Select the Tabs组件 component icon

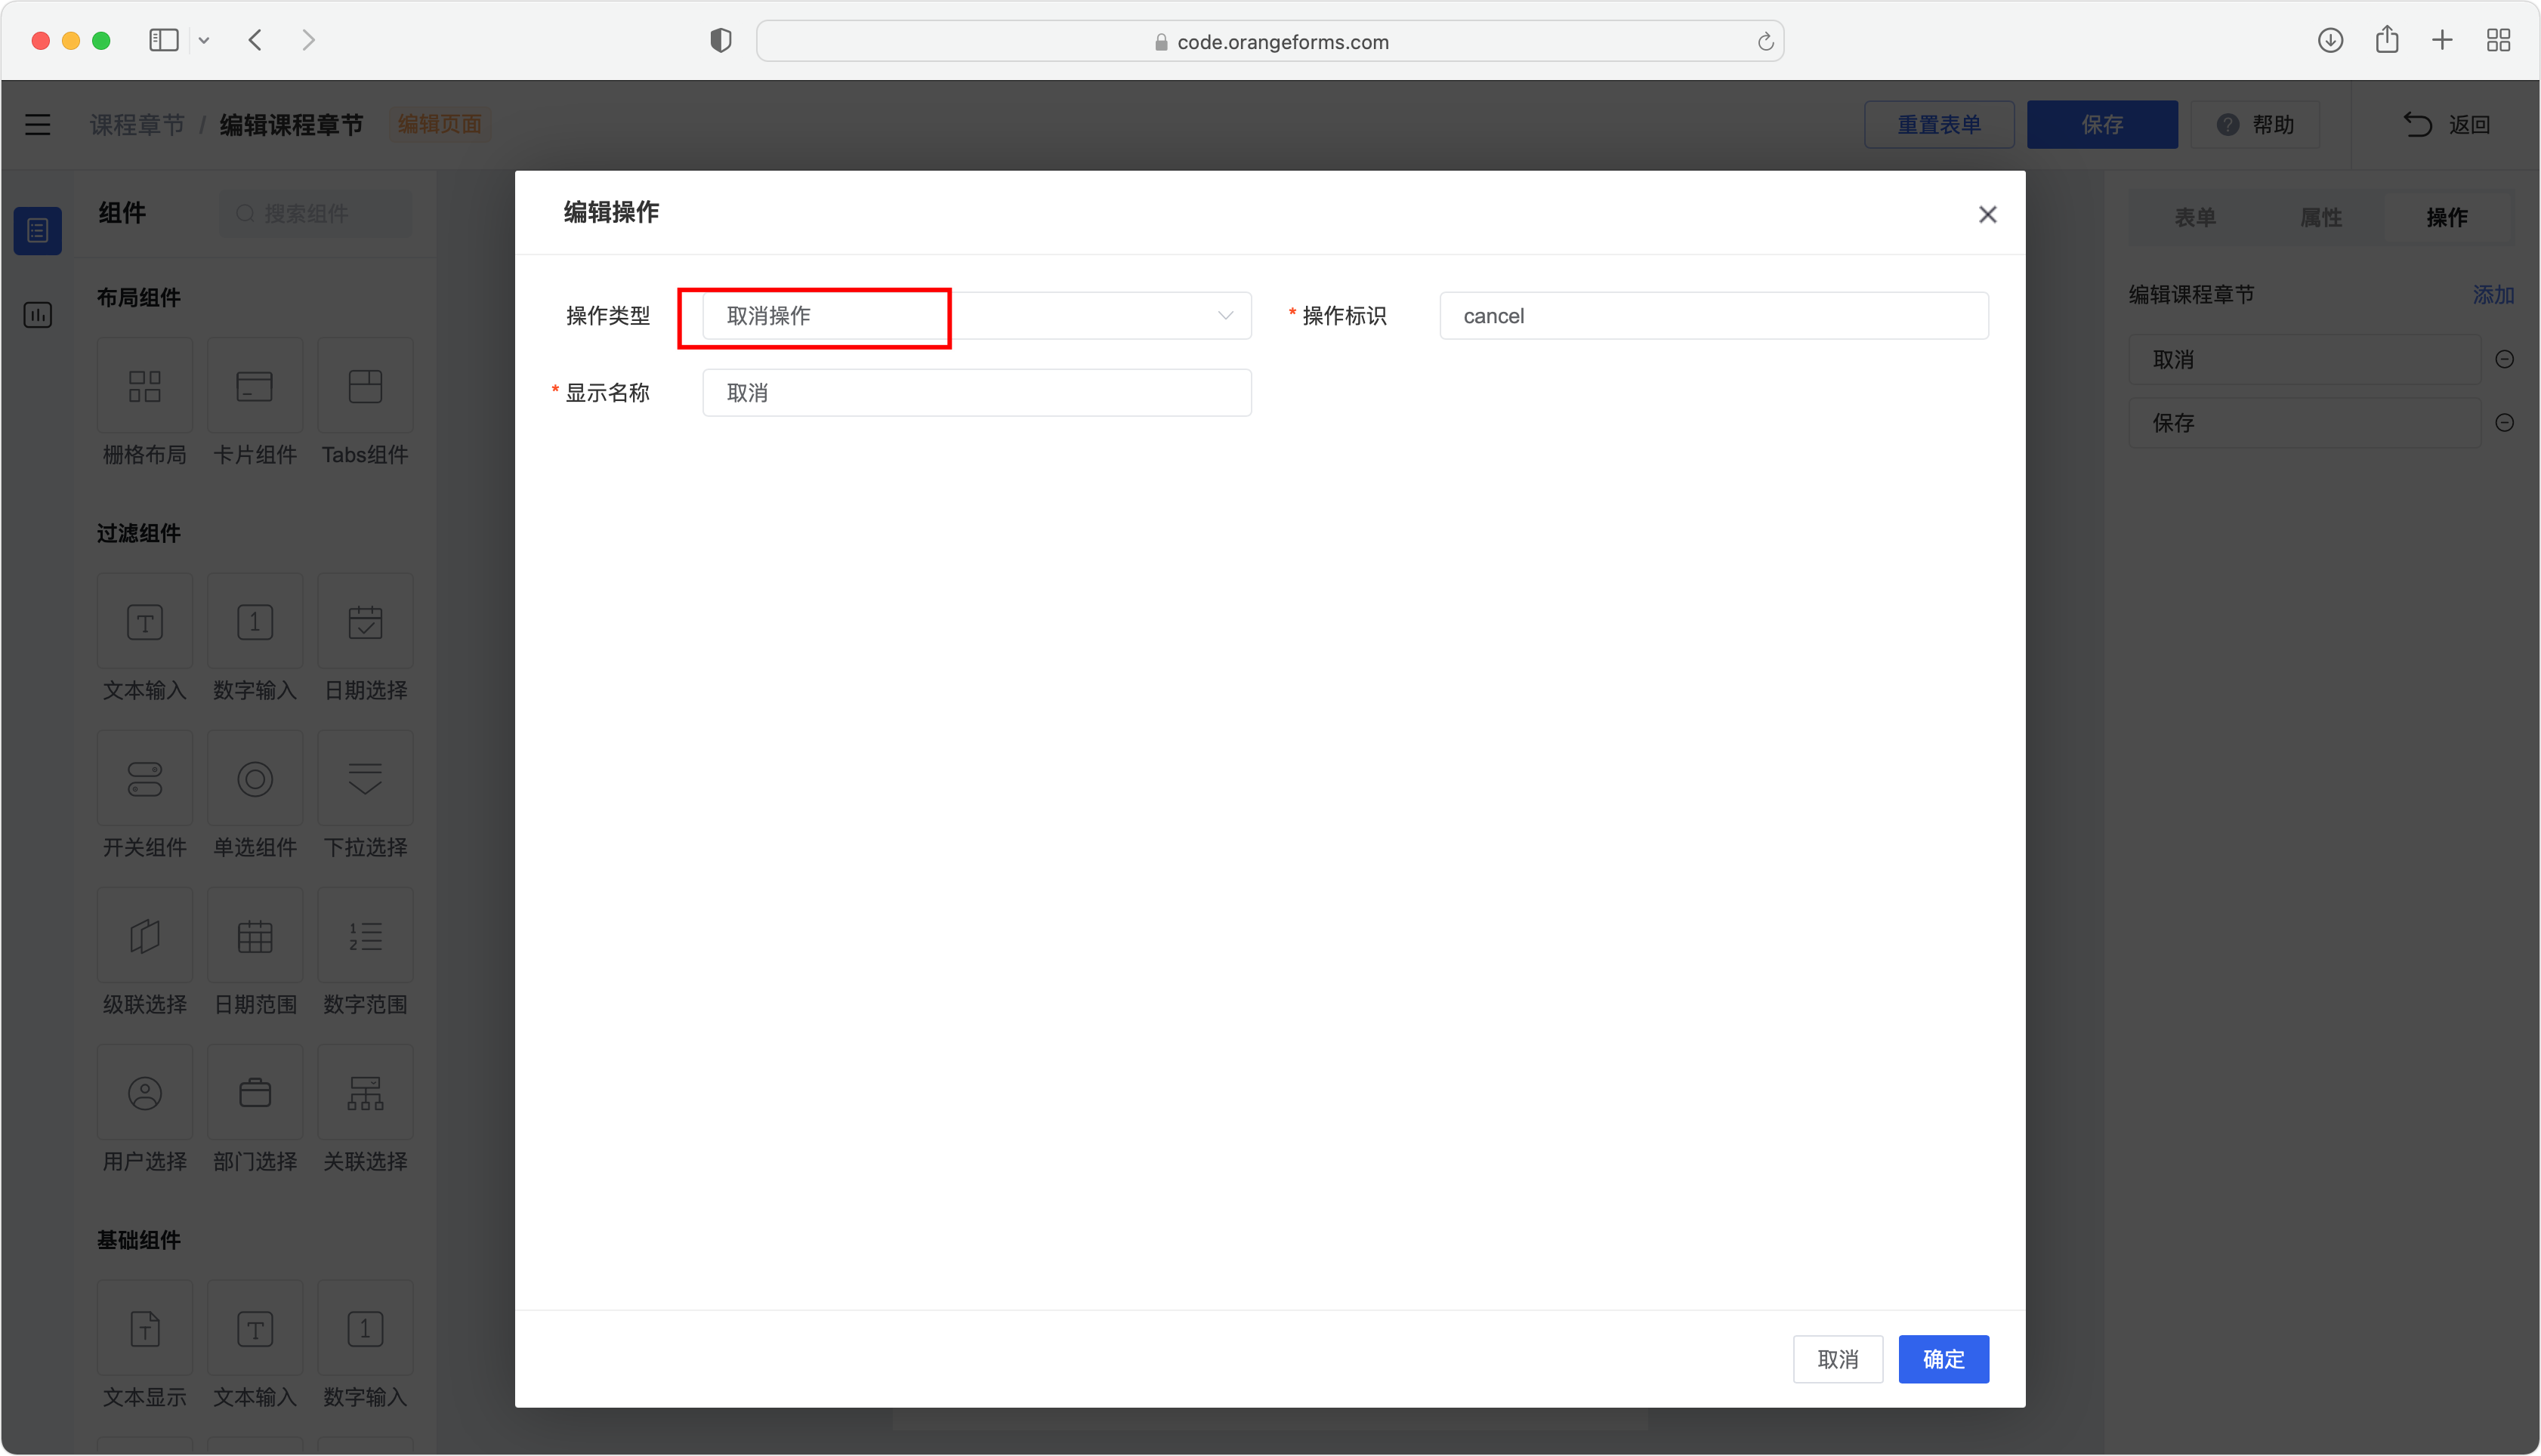coord(365,386)
